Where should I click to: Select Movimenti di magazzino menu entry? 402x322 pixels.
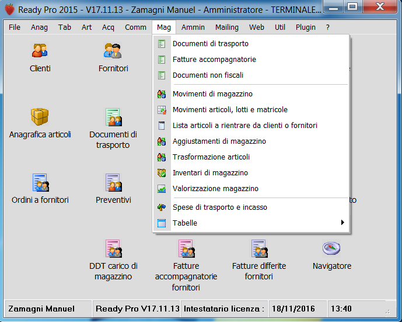point(251,94)
